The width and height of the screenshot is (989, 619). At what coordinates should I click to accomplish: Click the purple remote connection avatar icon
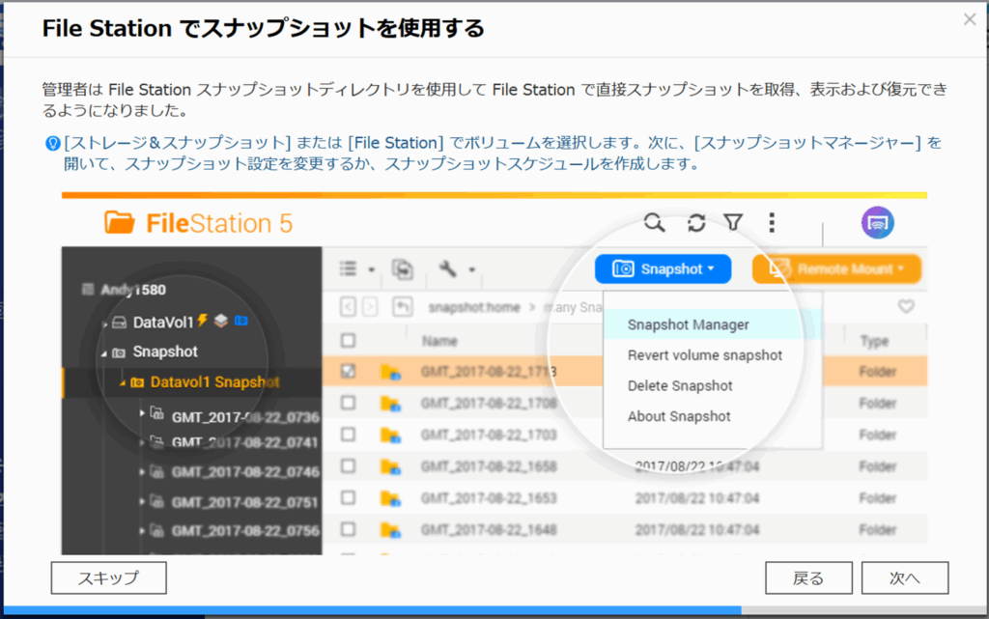tap(877, 224)
